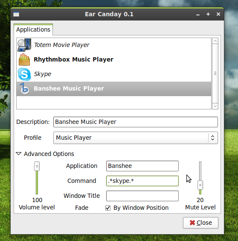Open the Profile Music Player dropdown

tap(136, 138)
